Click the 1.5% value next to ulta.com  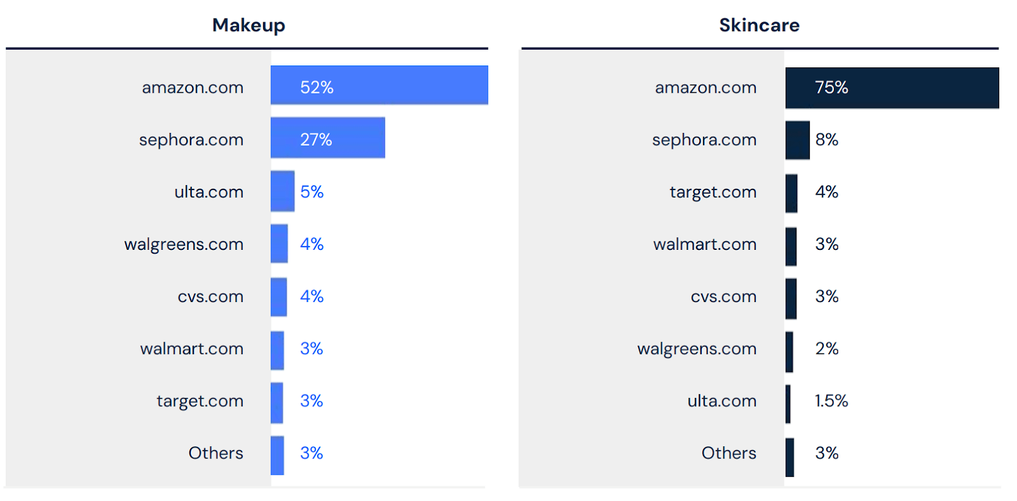click(x=831, y=401)
